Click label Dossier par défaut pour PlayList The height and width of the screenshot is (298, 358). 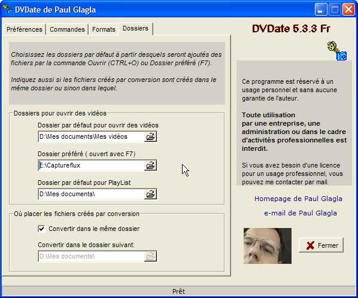pos(84,183)
